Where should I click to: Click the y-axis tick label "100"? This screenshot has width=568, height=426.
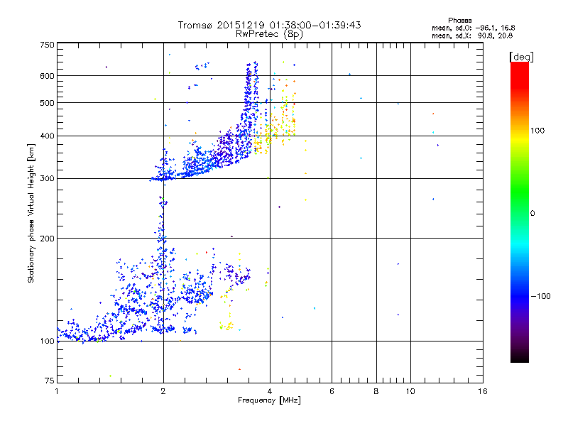coord(47,341)
